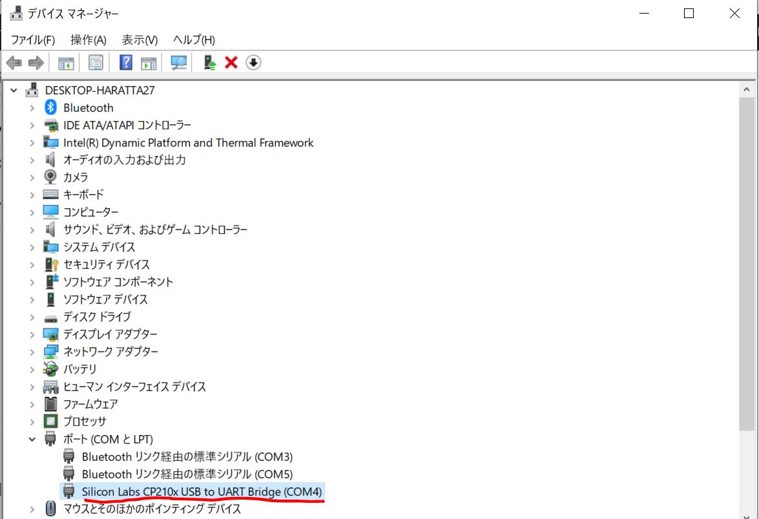Click the vertical scrollbar thumb
This screenshot has width=759, height=519.
pyautogui.click(x=747, y=263)
